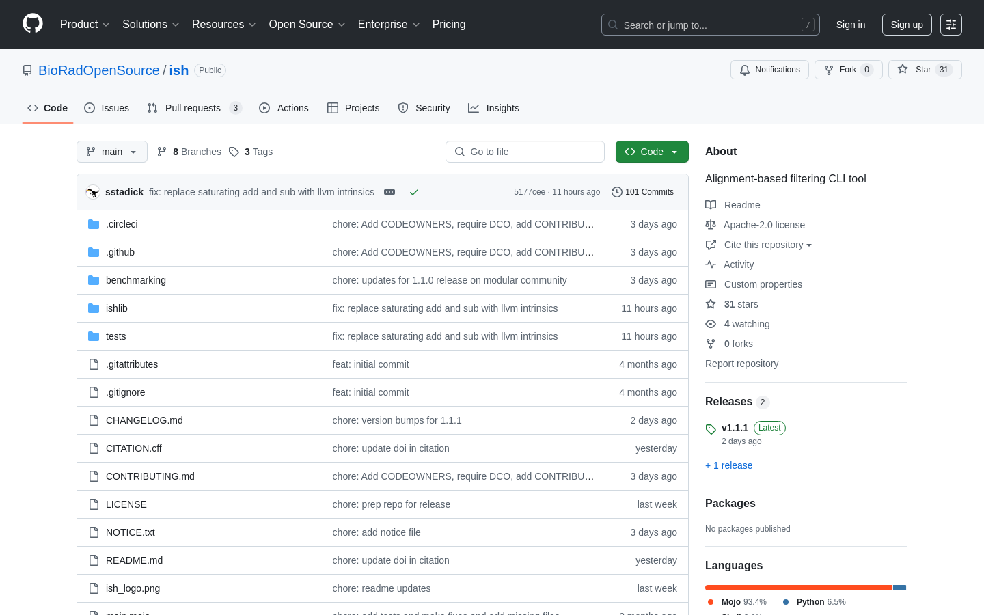Click sstadick's avatar thumbnail
The width and height of the screenshot is (984, 615).
coord(93,192)
